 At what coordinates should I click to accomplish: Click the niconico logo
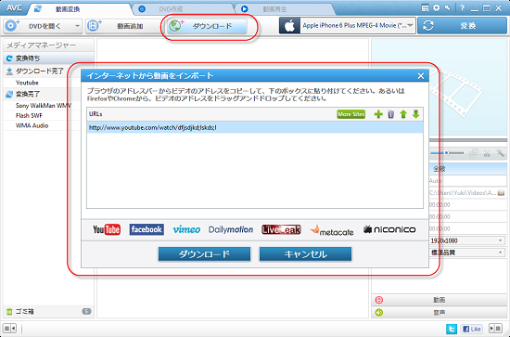(x=389, y=229)
